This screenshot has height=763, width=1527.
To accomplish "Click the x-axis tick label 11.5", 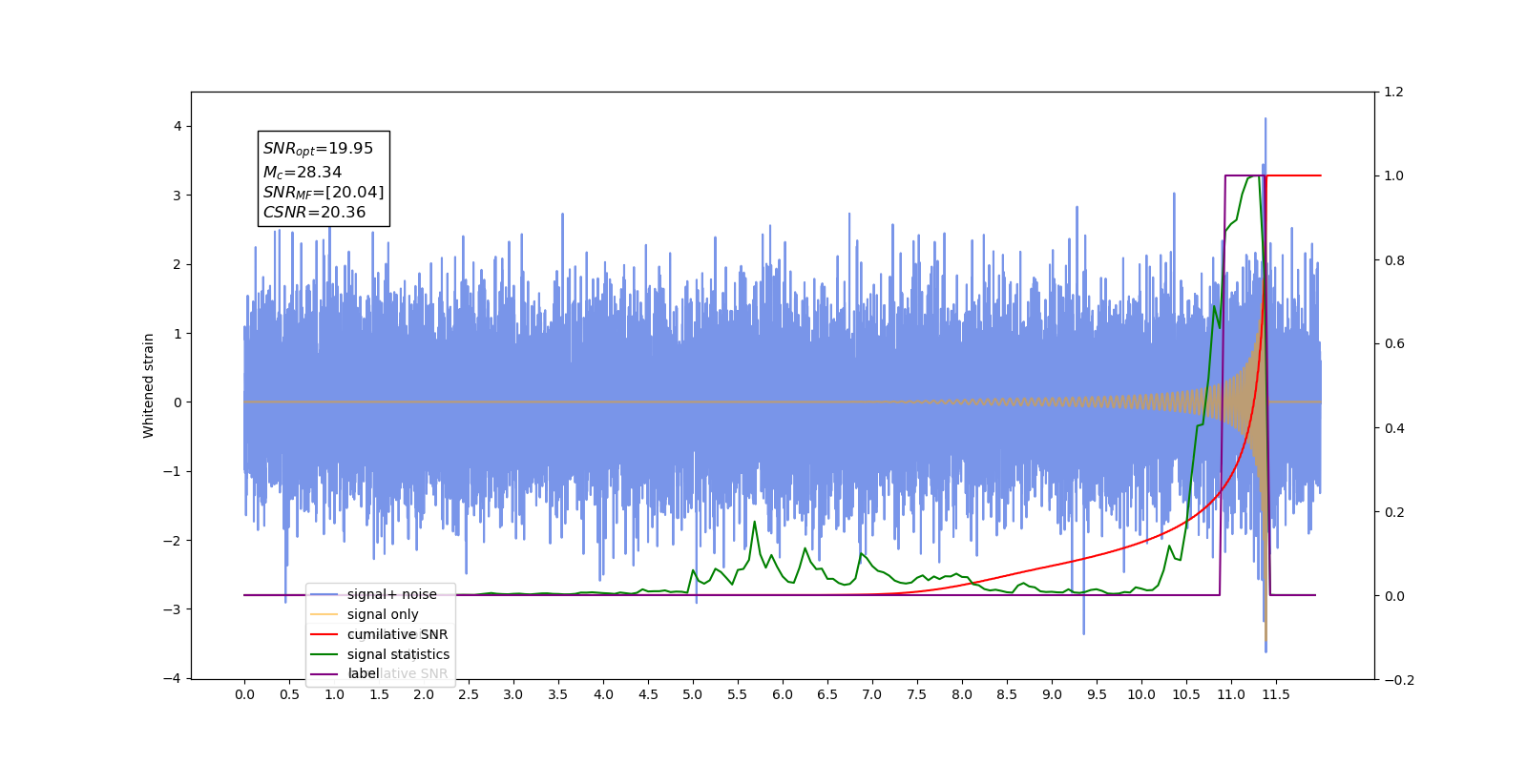I will pos(1276,694).
